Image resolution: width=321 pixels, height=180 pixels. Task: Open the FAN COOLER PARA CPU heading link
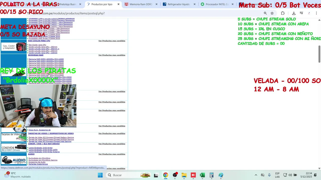[x=39, y=41]
